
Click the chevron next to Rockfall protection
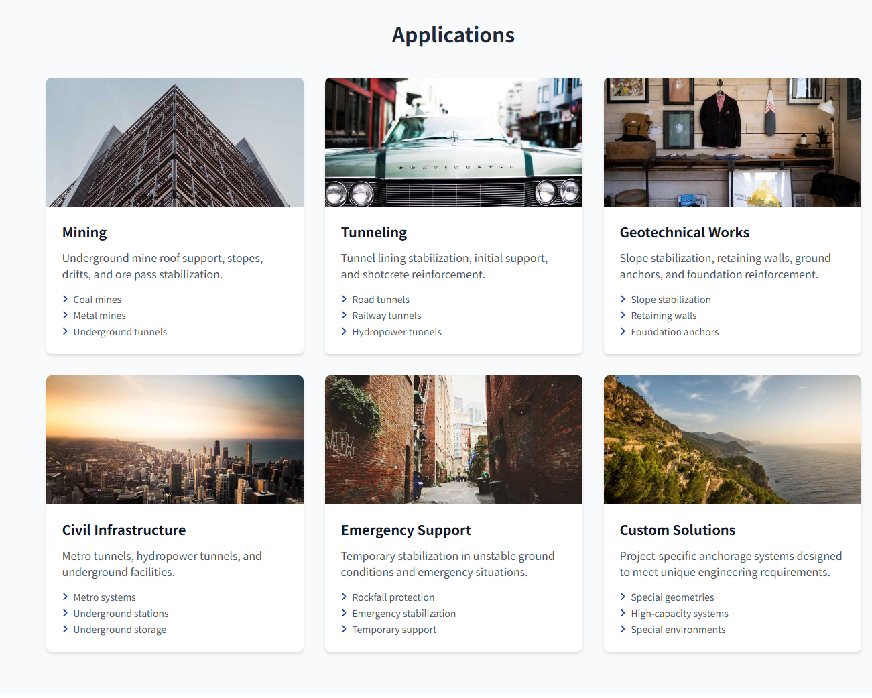coord(344,597)
